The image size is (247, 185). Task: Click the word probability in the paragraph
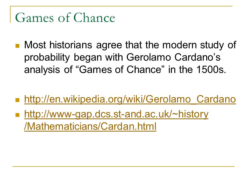click(47, 58)
